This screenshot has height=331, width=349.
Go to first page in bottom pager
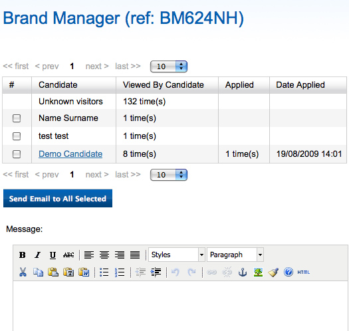[x=16, y=175]
